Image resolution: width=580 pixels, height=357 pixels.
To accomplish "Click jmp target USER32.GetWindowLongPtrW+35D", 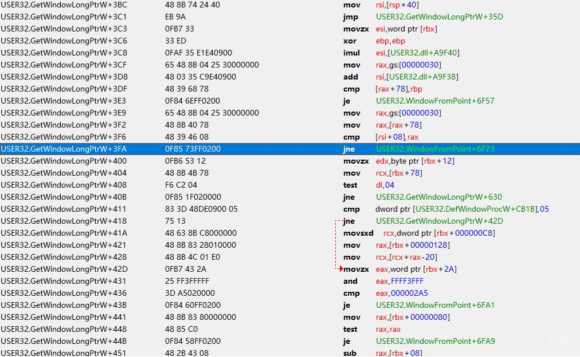I will [440, 17].
